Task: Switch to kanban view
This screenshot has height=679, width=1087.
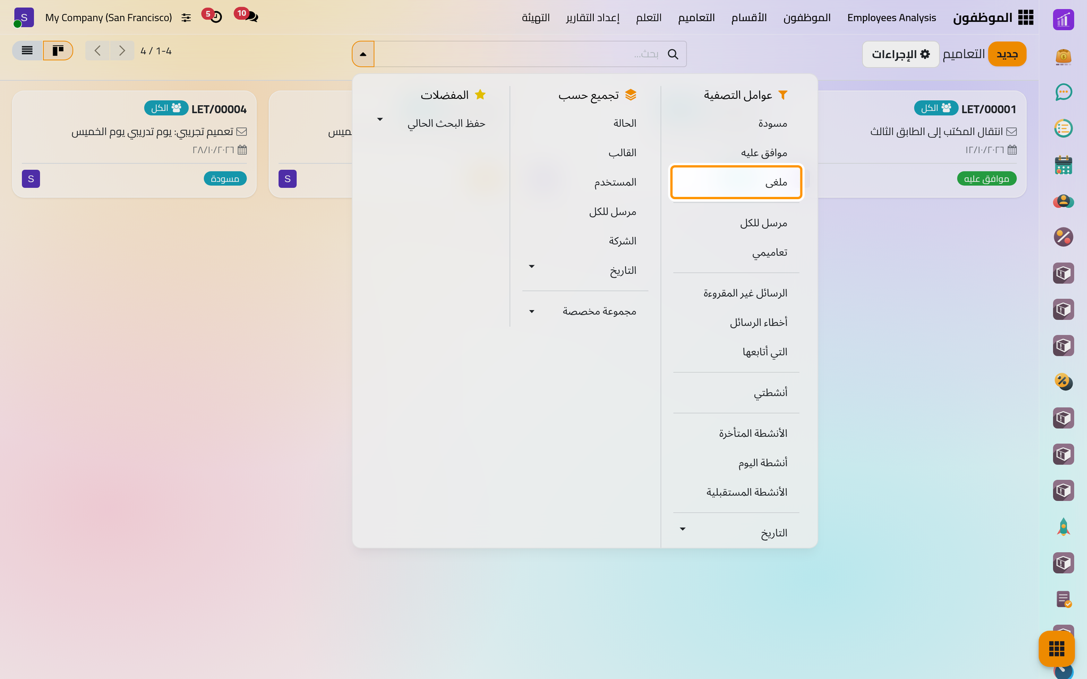Action: (58, 50)
